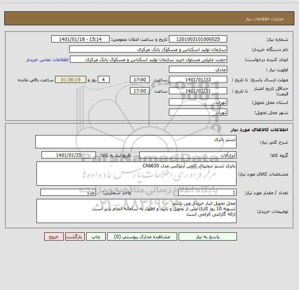The width and height of the screenshot is (299, 290).
Task: Select the need number field 1201003101000025
Action: coord(198,39)
